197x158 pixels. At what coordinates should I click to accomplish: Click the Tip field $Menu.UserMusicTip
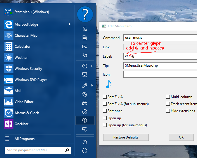pos(160,65)
